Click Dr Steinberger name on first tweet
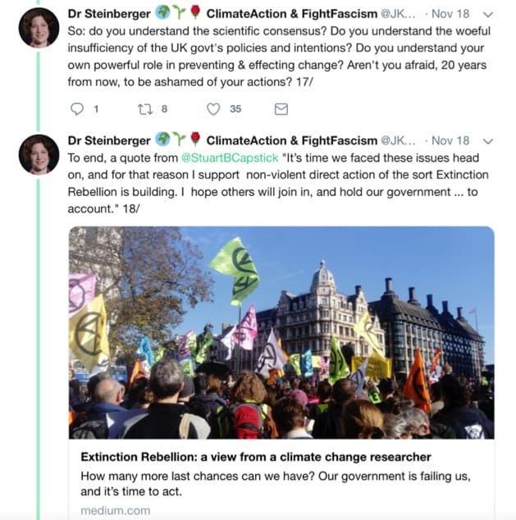The width and height of the screenshot is (516, 520). 109,14
